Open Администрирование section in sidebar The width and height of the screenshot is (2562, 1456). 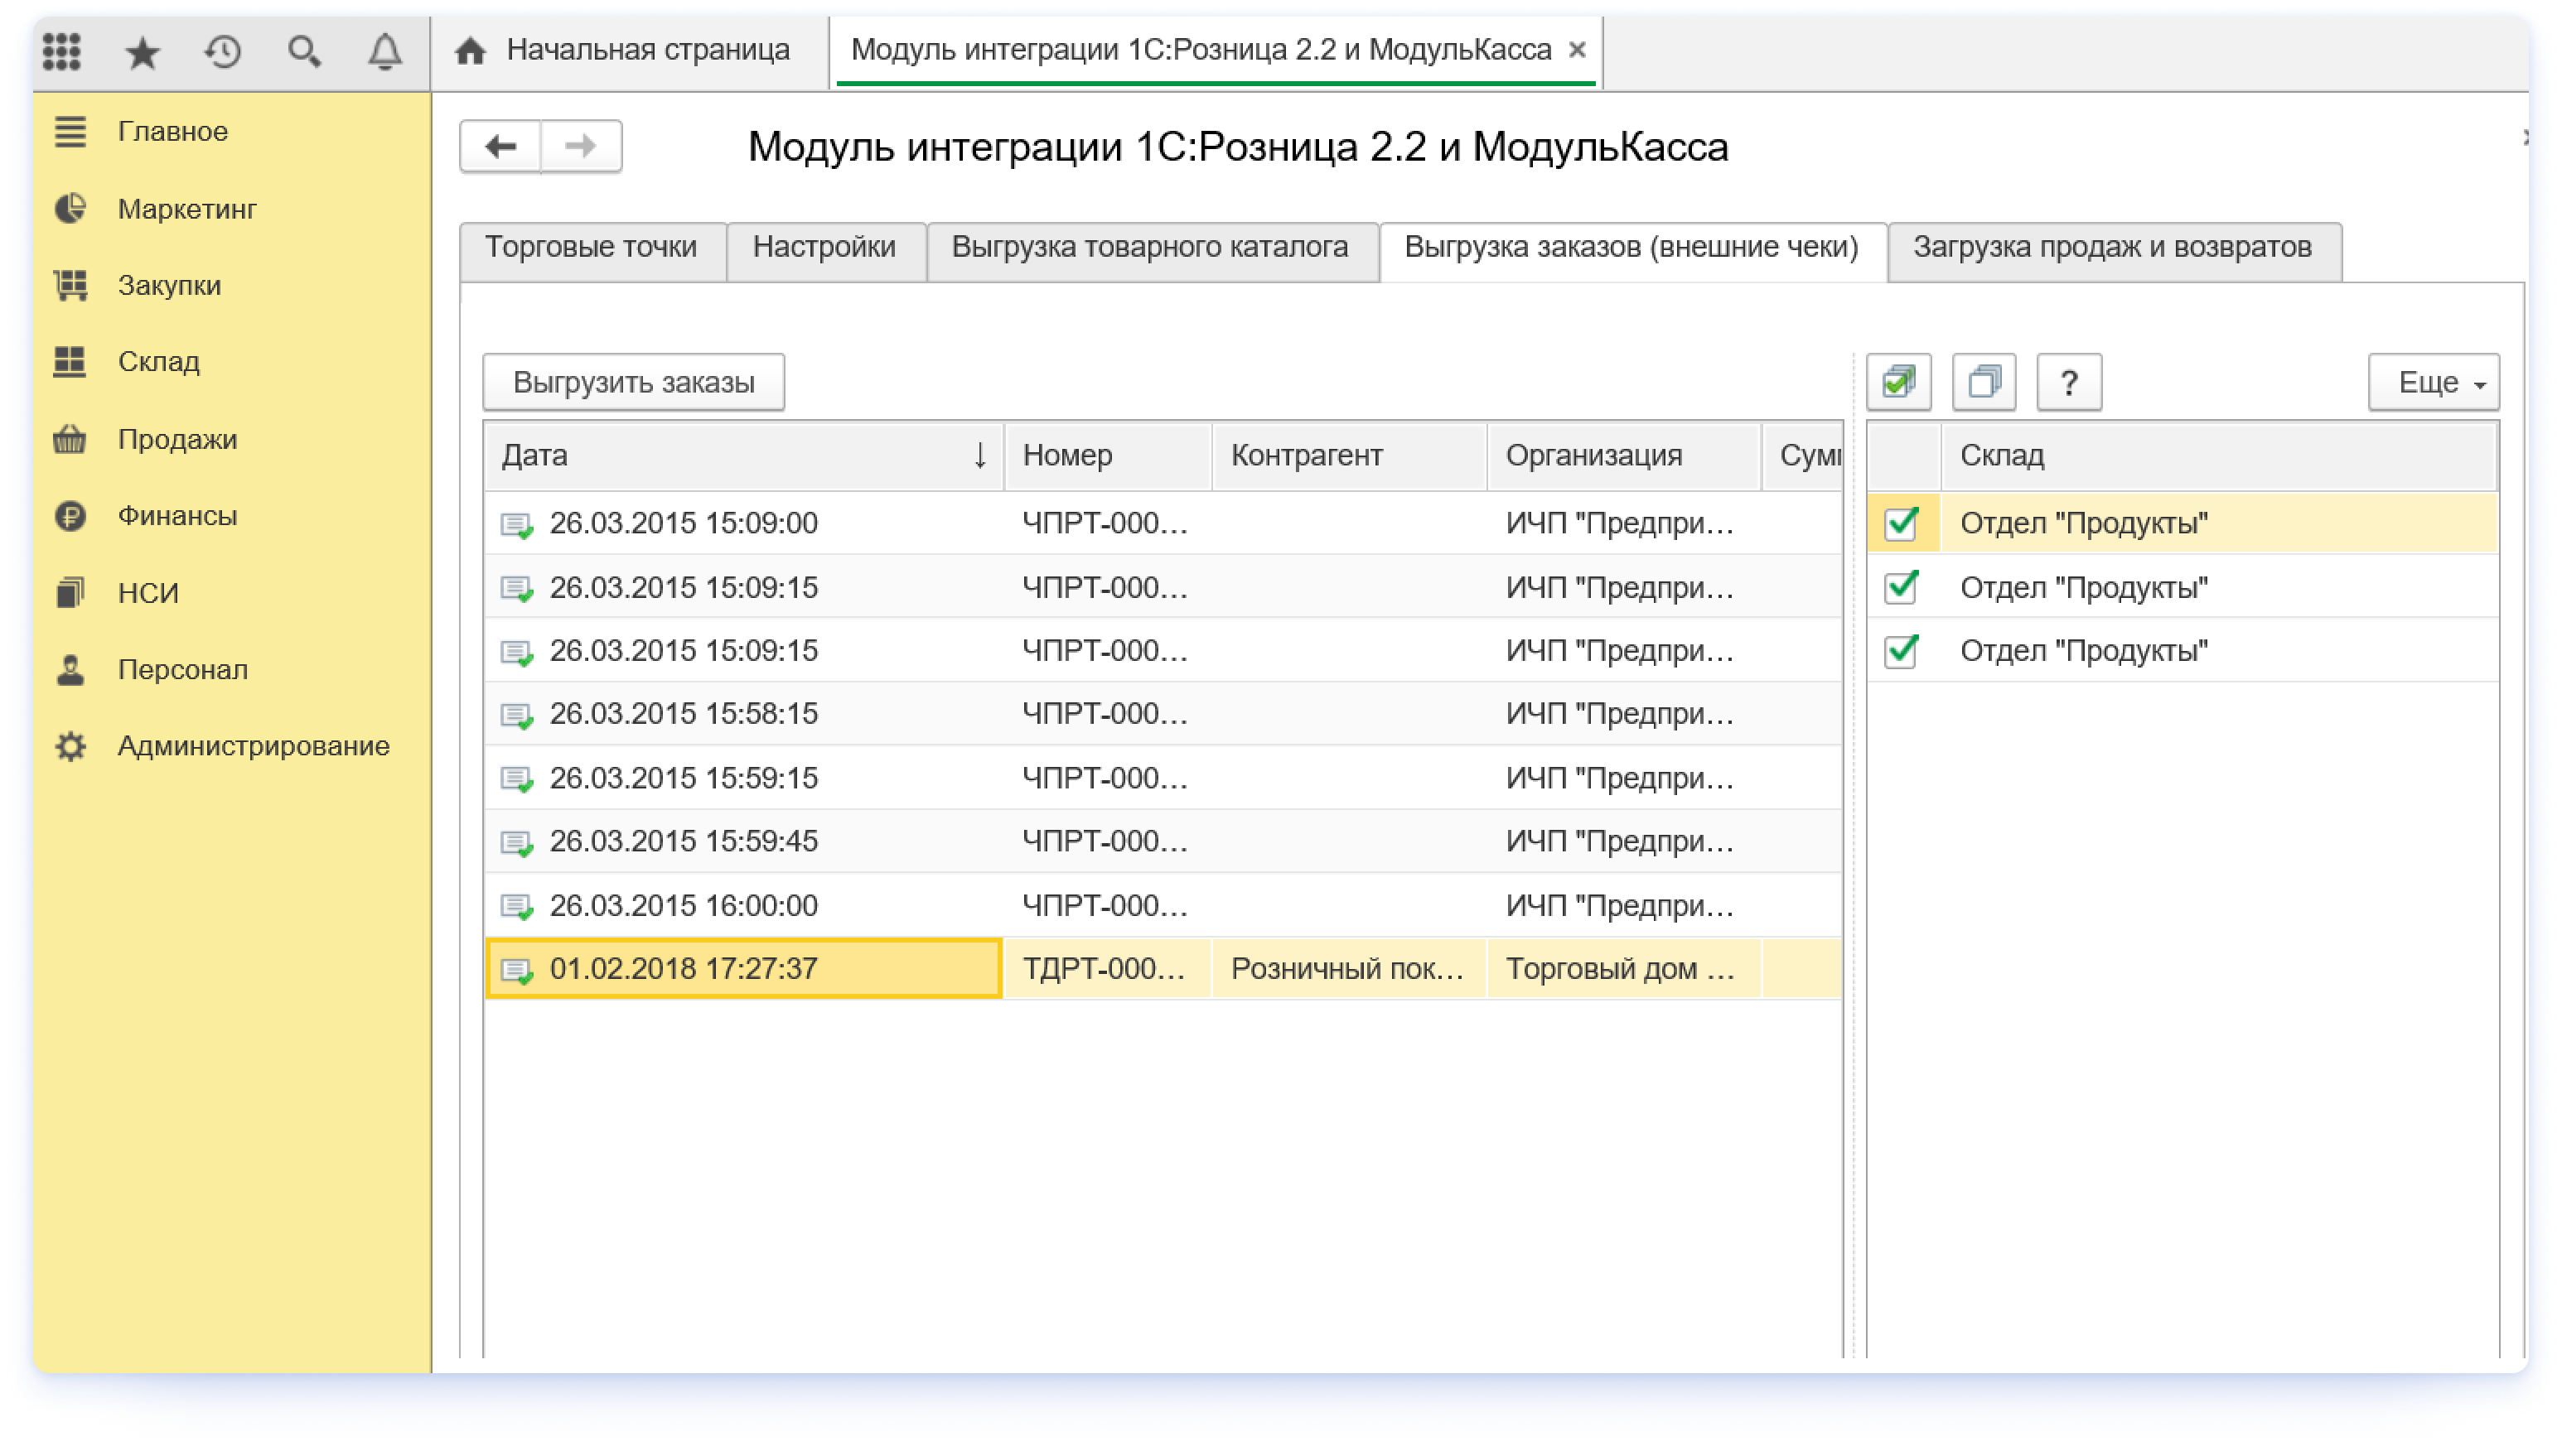(x=254, y=746)
